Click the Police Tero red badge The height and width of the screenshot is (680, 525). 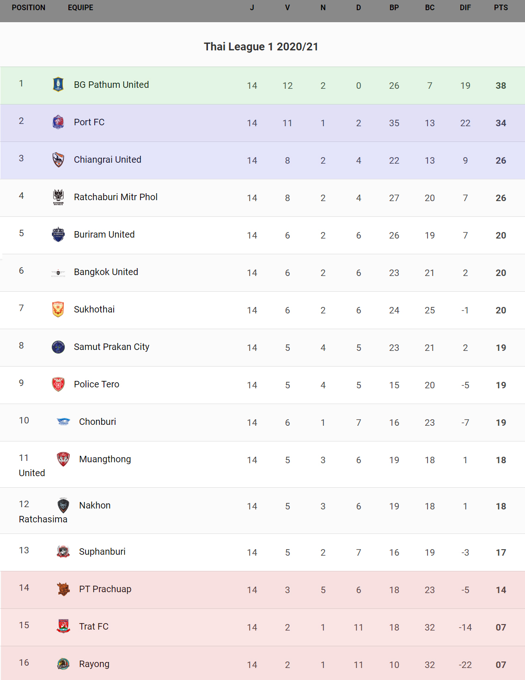point(58,384)
